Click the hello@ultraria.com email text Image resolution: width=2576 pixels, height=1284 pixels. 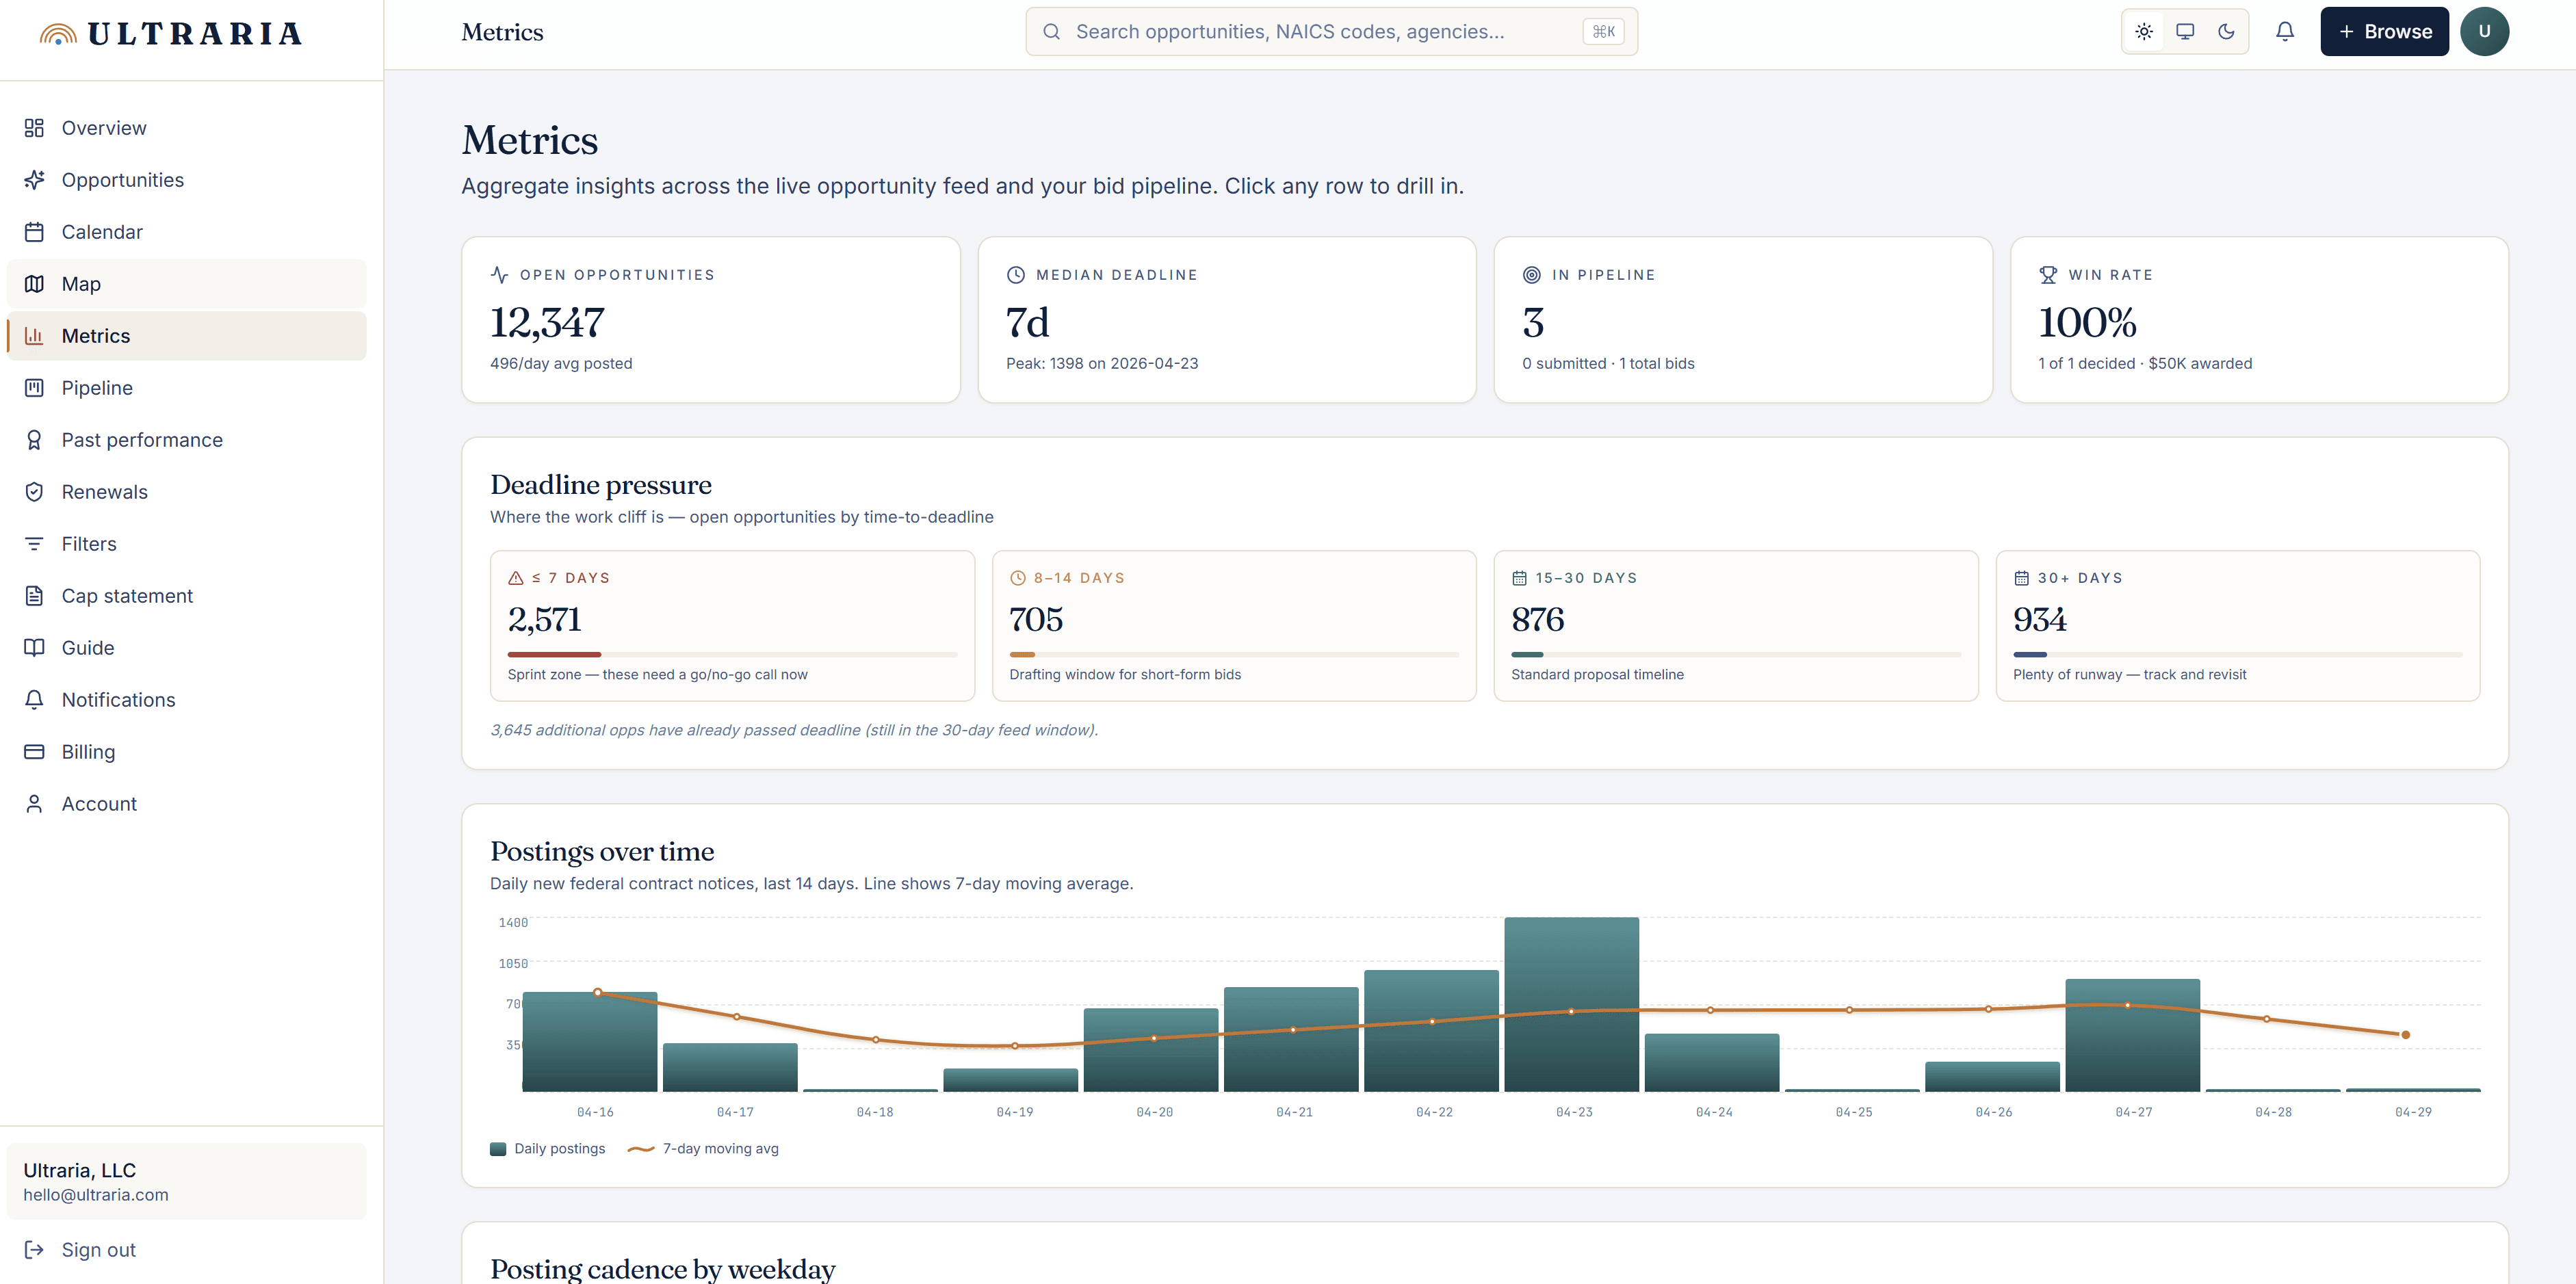coord(96,1195)
